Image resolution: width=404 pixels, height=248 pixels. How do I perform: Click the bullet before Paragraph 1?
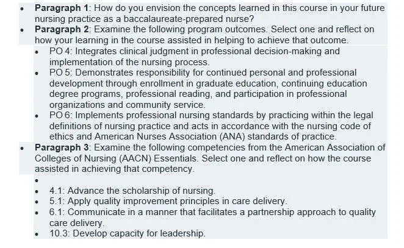pos(22,9)
